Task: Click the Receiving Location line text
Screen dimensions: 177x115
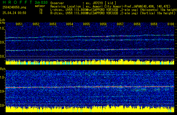Action: (x=110, y=6)
